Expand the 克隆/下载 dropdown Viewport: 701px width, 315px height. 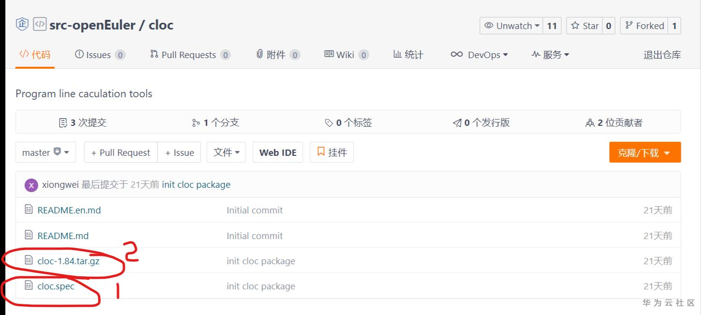645,152
